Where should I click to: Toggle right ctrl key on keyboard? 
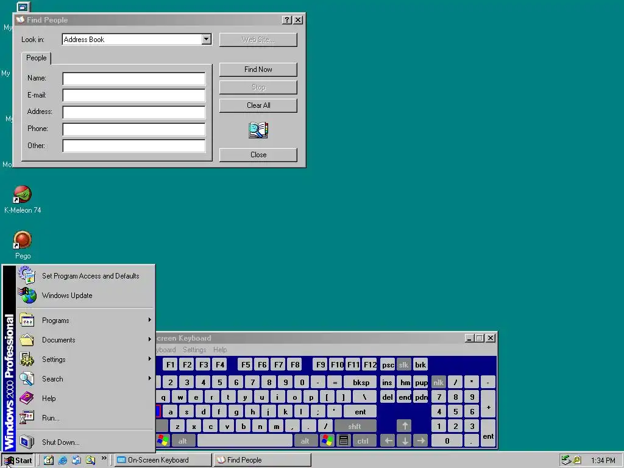point(363,441)
